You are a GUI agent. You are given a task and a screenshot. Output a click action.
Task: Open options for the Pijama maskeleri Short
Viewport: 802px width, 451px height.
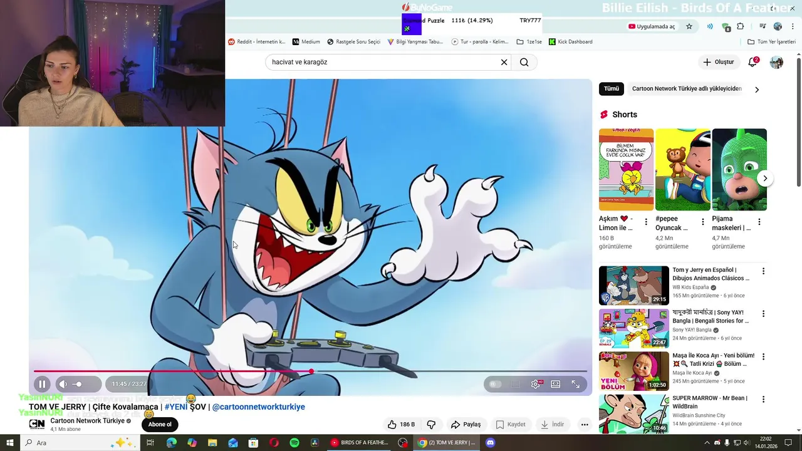[759, 222]
